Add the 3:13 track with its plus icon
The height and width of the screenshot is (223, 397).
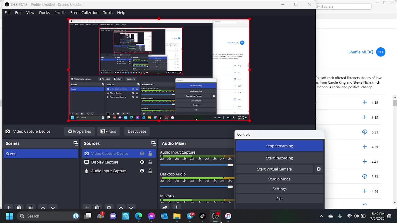[x=365, y=117]
